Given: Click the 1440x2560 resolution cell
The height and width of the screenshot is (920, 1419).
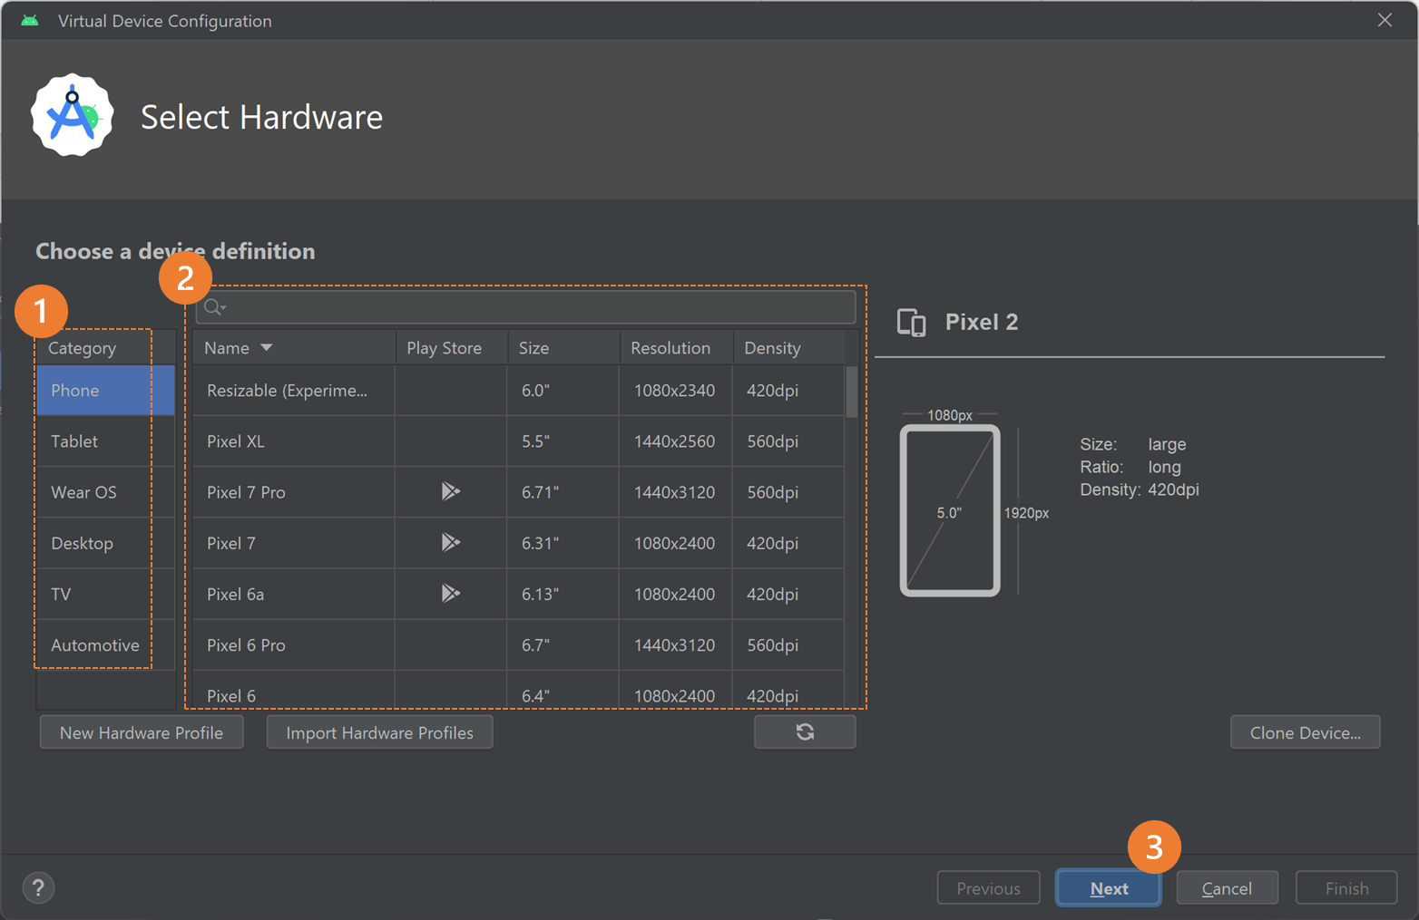Looking at the screenshot, I should pos(674,441).
